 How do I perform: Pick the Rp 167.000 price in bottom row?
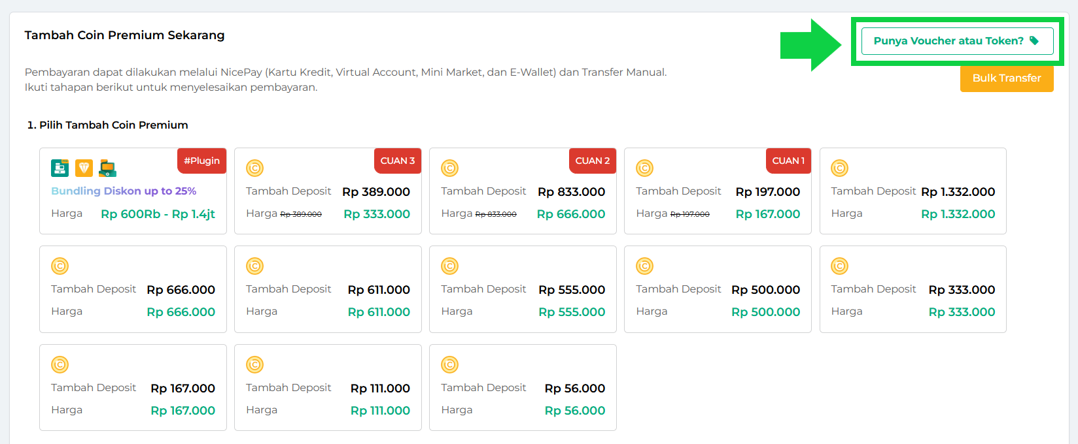pyautogui.click(x=183, y=411)
